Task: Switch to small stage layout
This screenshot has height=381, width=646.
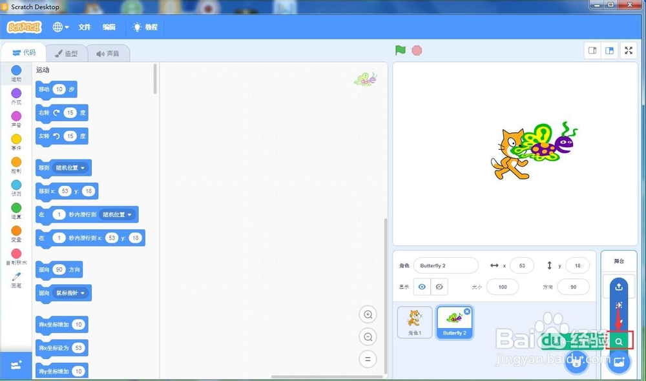Action: coord(592,50)
